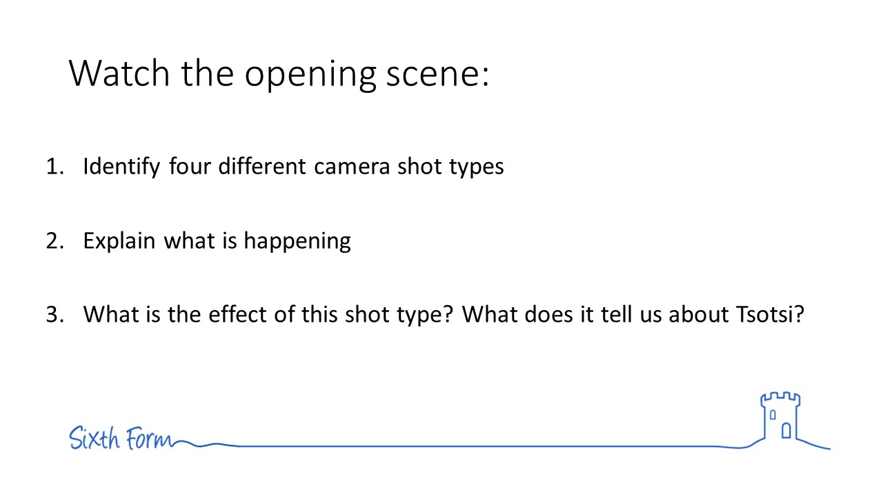Select the title 'Watch the opening scene:'
The width and height of the screenshot is (883, 496).
point(279,73)
